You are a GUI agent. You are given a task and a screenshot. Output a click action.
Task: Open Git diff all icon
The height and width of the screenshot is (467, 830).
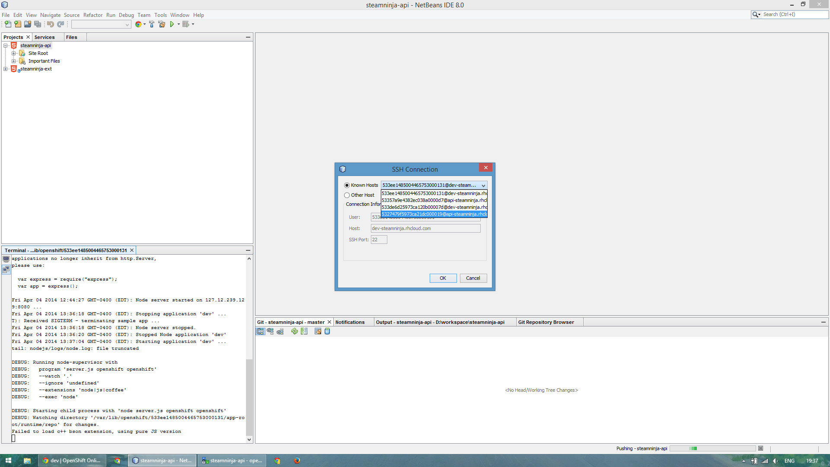click(x=304, y=331)
